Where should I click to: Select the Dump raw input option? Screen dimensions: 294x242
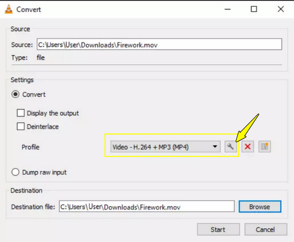coord(15,172)
